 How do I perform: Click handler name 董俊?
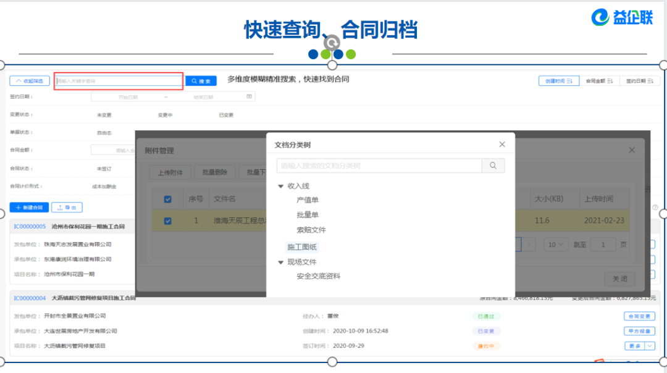[333, 316]
